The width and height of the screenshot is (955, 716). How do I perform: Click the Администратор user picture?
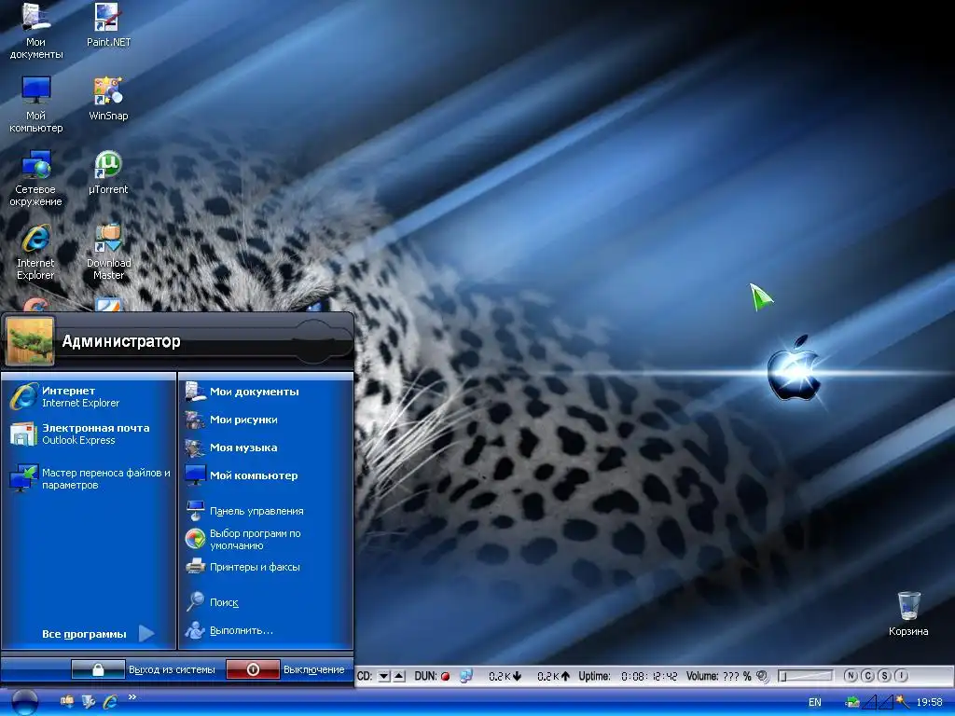(x=30, y=341)
